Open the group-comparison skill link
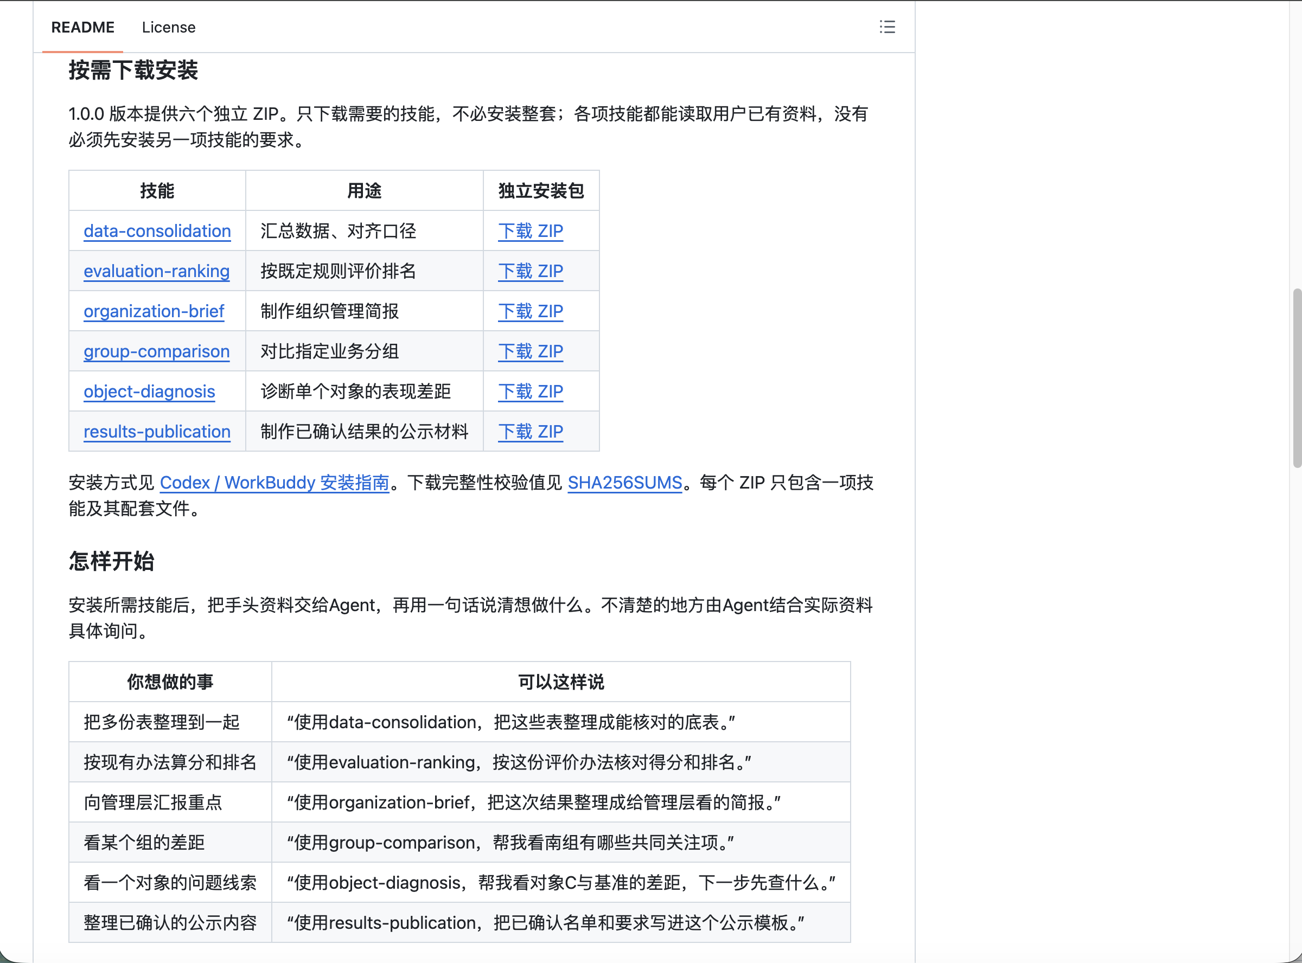 [156, 351]
